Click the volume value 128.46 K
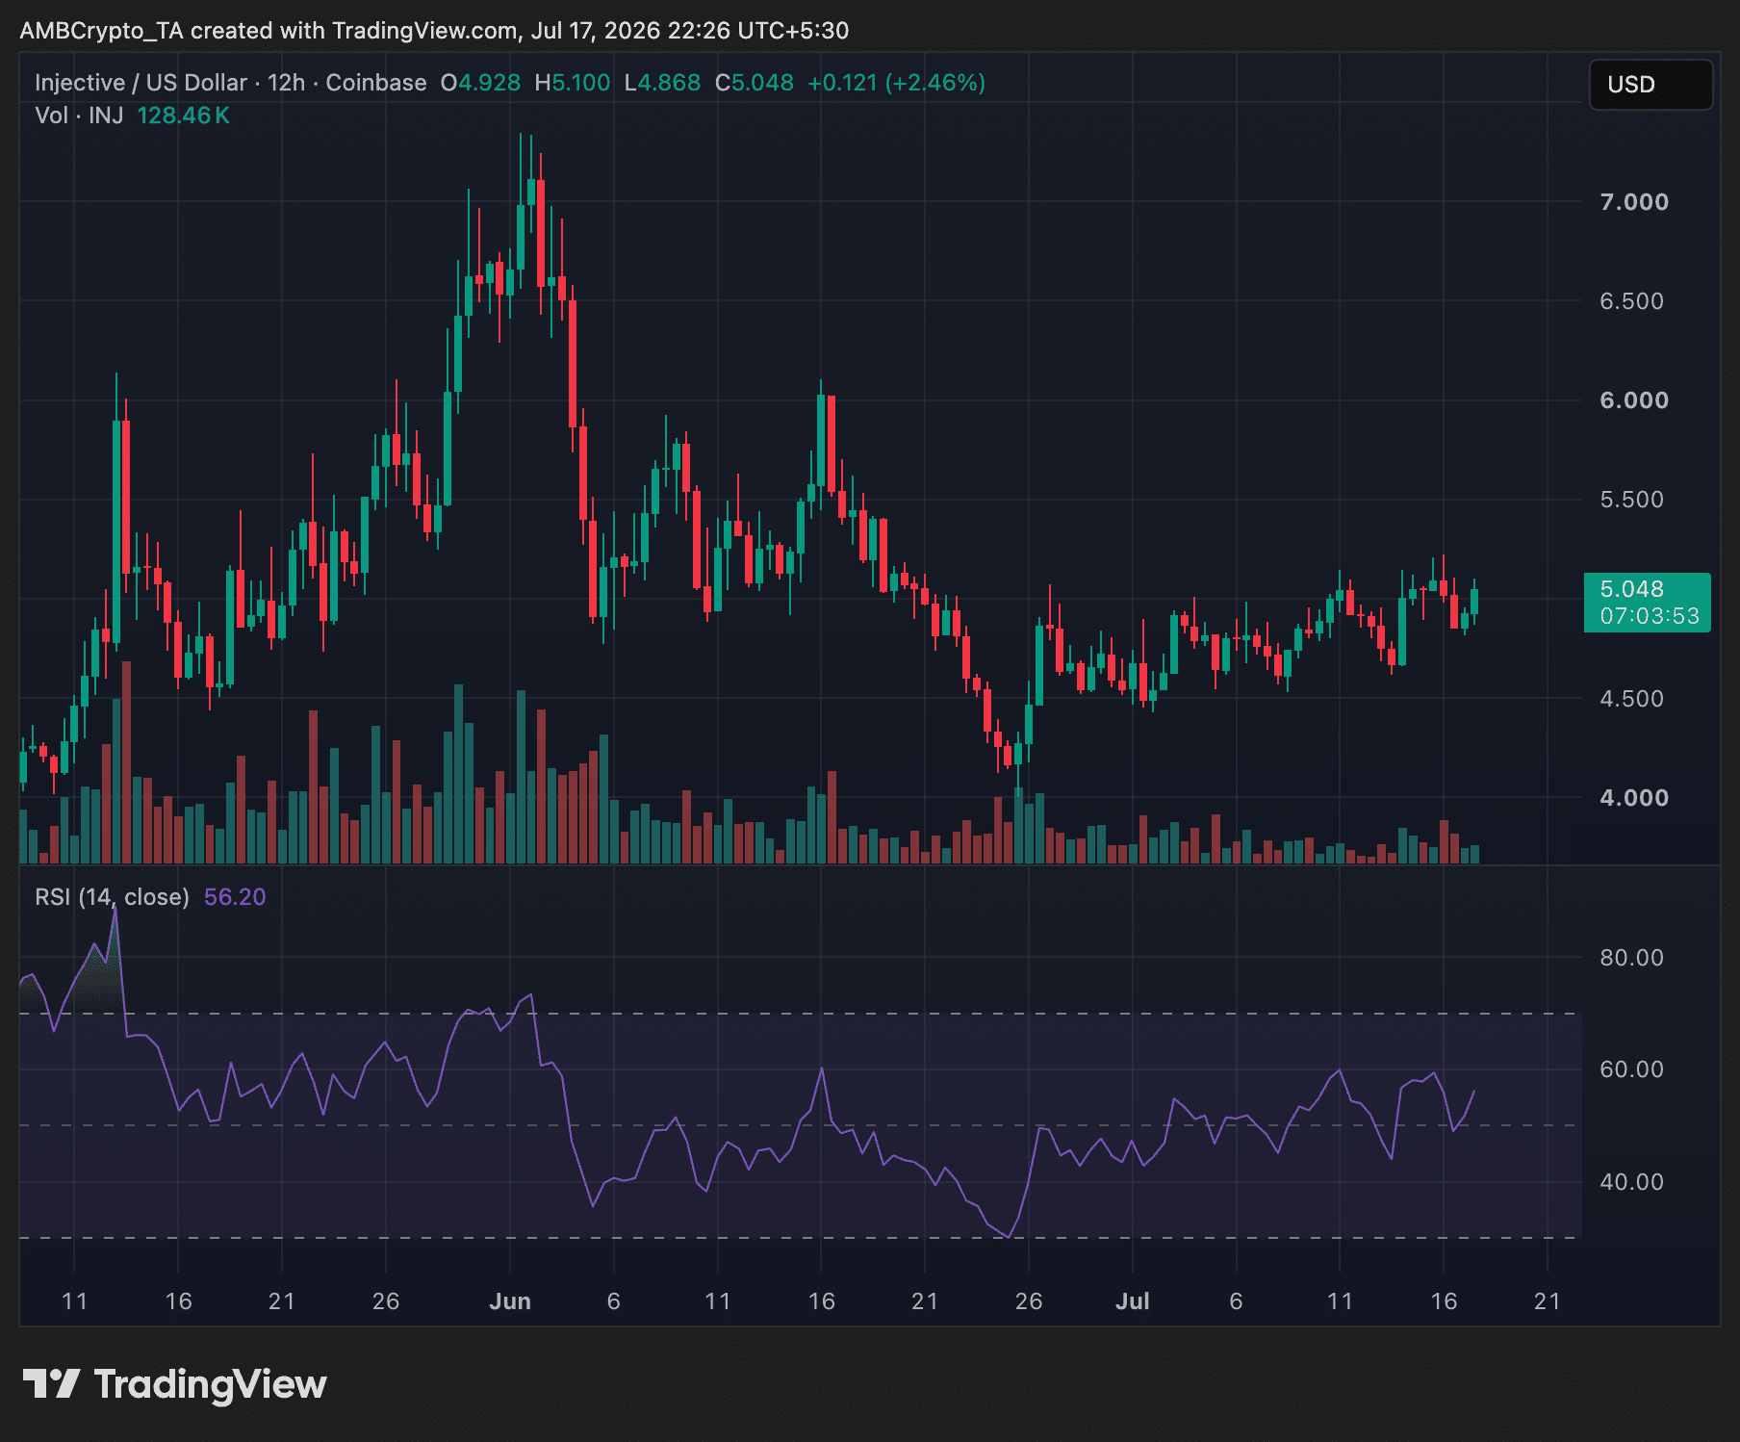The image size is (1740, 1442). (x=183, y=116)
